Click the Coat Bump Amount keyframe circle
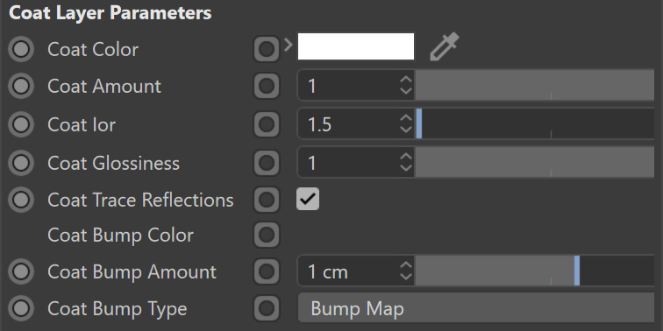The image size is (663, 331). [x=21, y=271]
